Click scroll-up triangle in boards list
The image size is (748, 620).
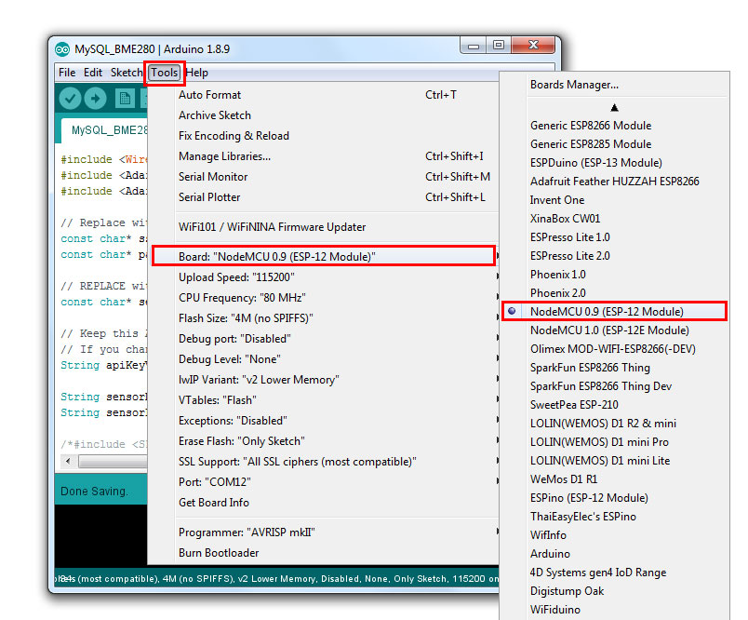coord(614,108)
